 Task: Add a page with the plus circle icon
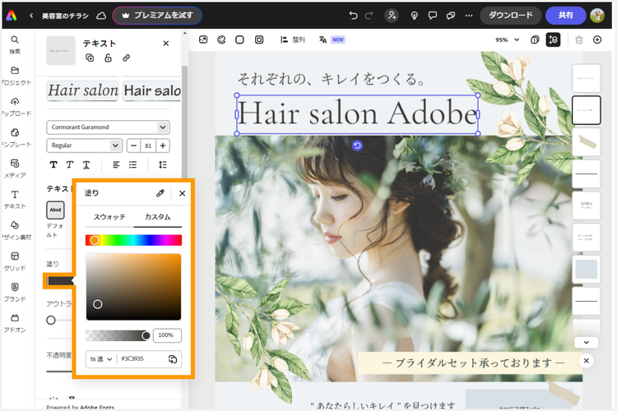597,39
